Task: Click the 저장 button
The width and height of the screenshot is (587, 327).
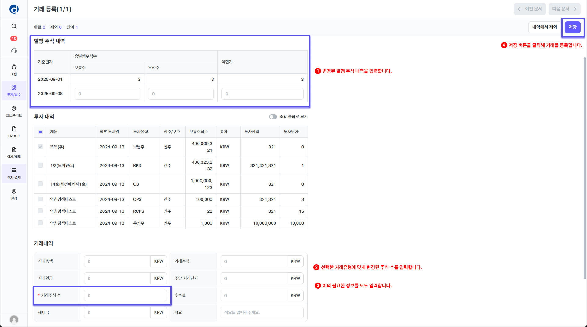Action: click(x=572, y=27)
